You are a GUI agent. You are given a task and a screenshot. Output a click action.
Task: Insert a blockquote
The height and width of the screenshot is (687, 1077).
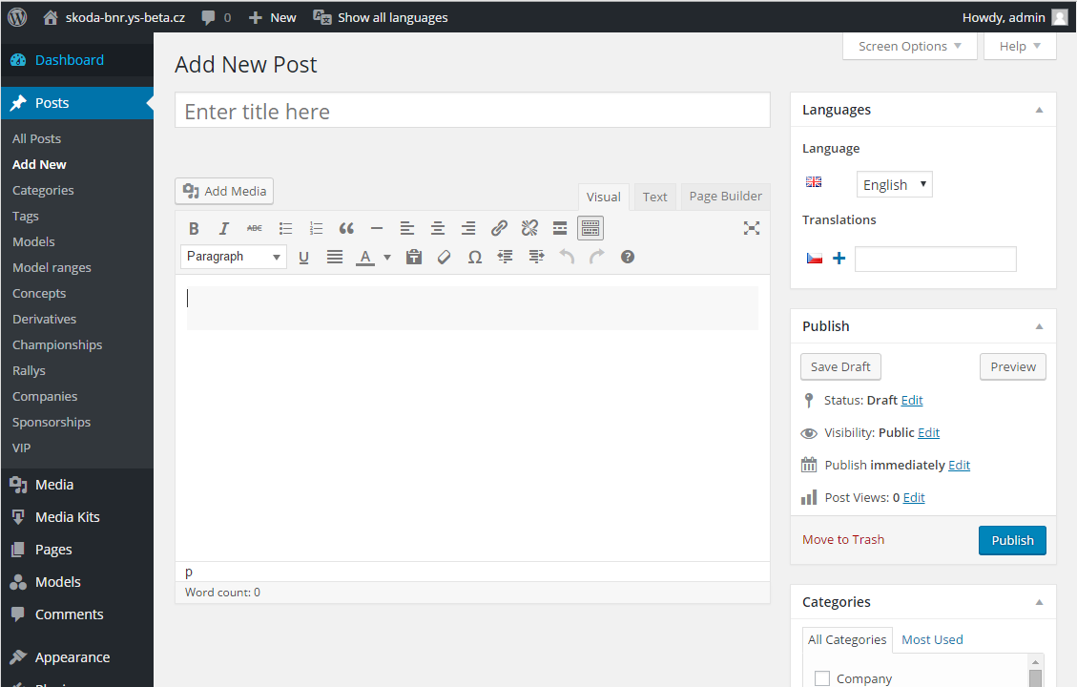[x=346, y=228]
